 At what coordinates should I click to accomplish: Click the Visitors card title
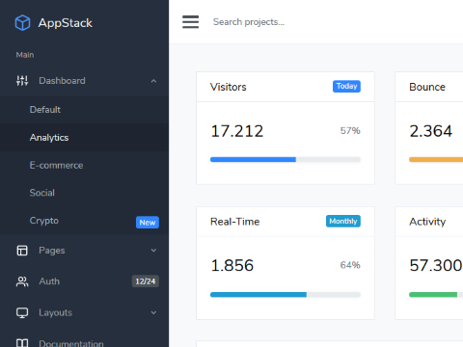click(229, 87)
